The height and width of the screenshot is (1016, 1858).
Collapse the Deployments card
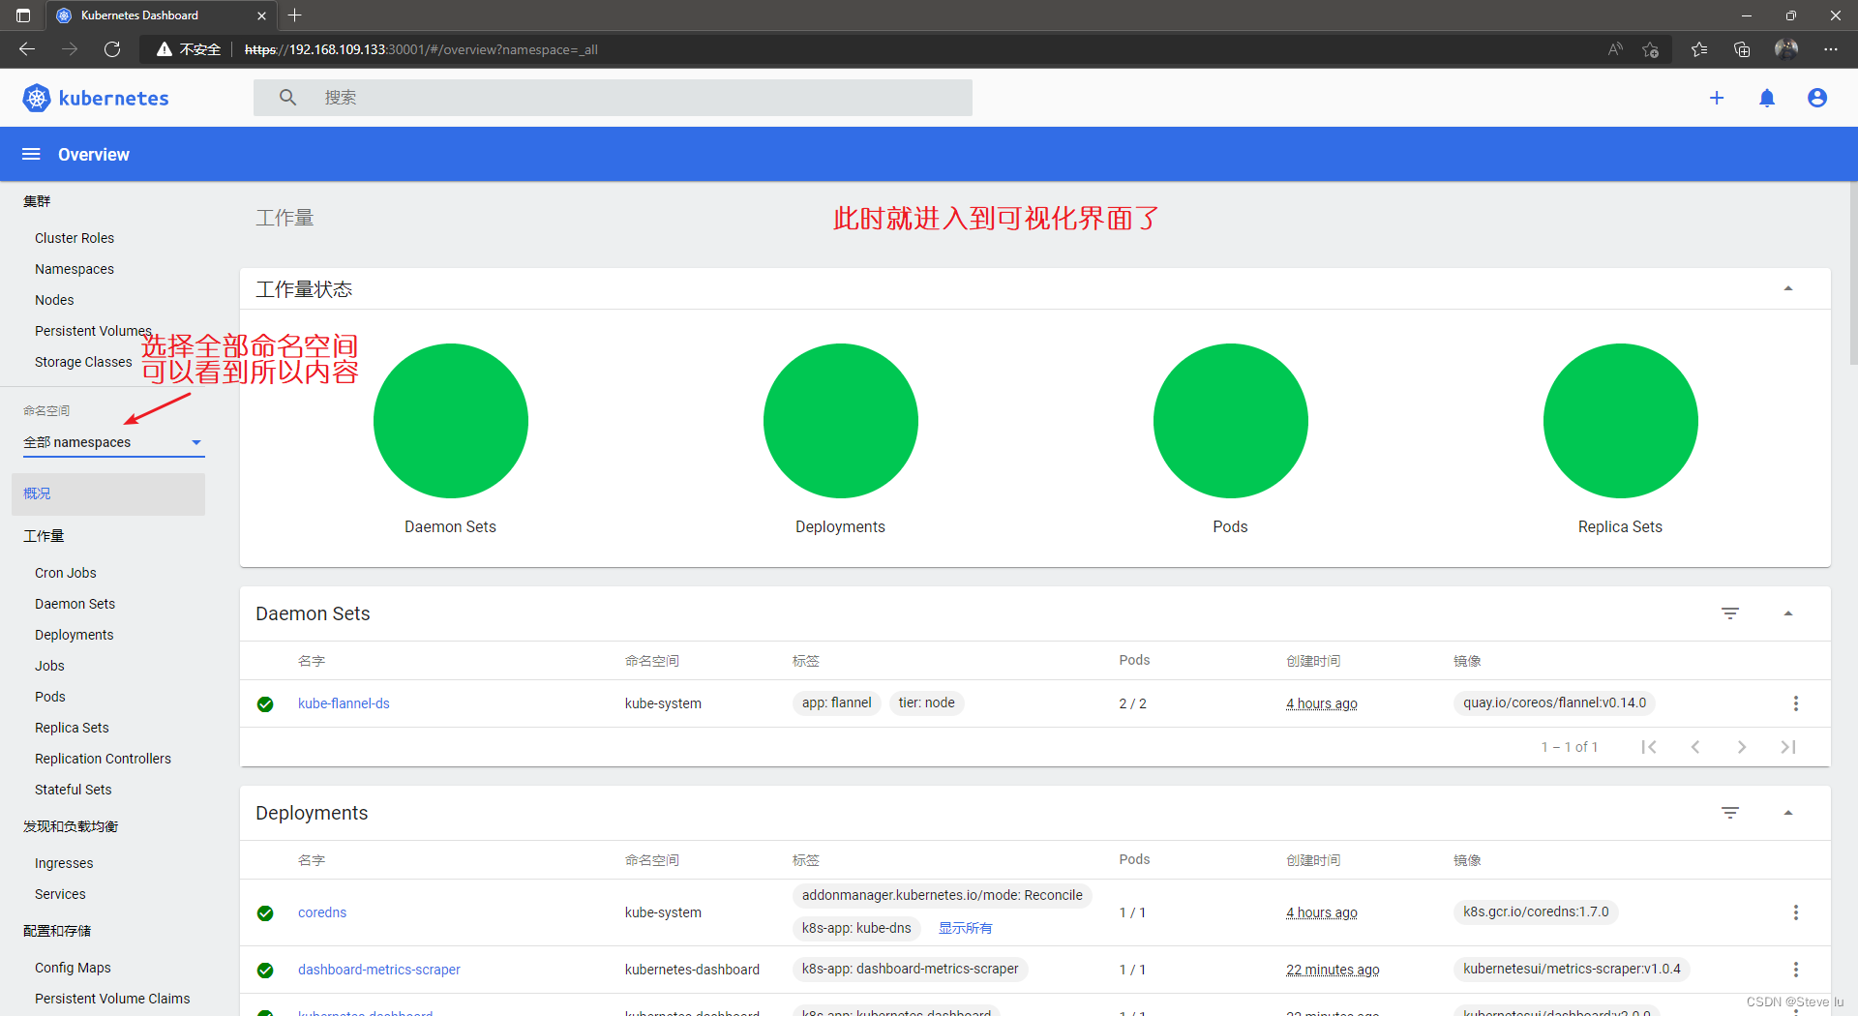click(x=1788, y=813)
